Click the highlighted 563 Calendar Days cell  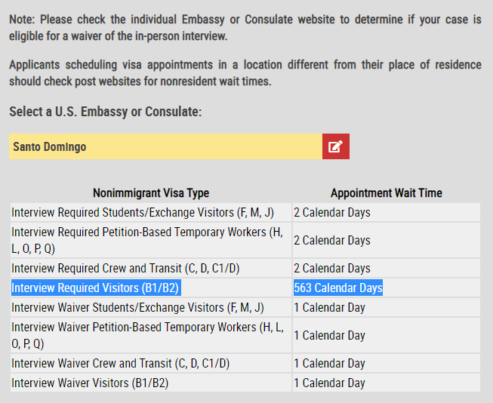point(338,288)
